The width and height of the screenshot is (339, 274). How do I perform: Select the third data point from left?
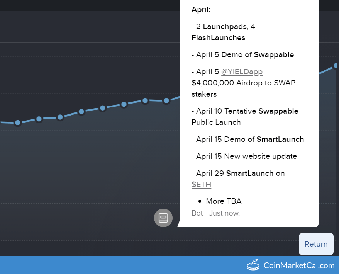(60, 117)
